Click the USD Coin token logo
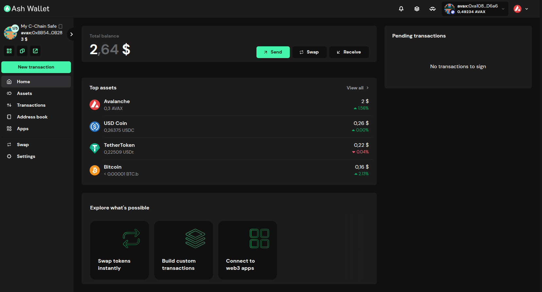 click(x=95, y=127)
